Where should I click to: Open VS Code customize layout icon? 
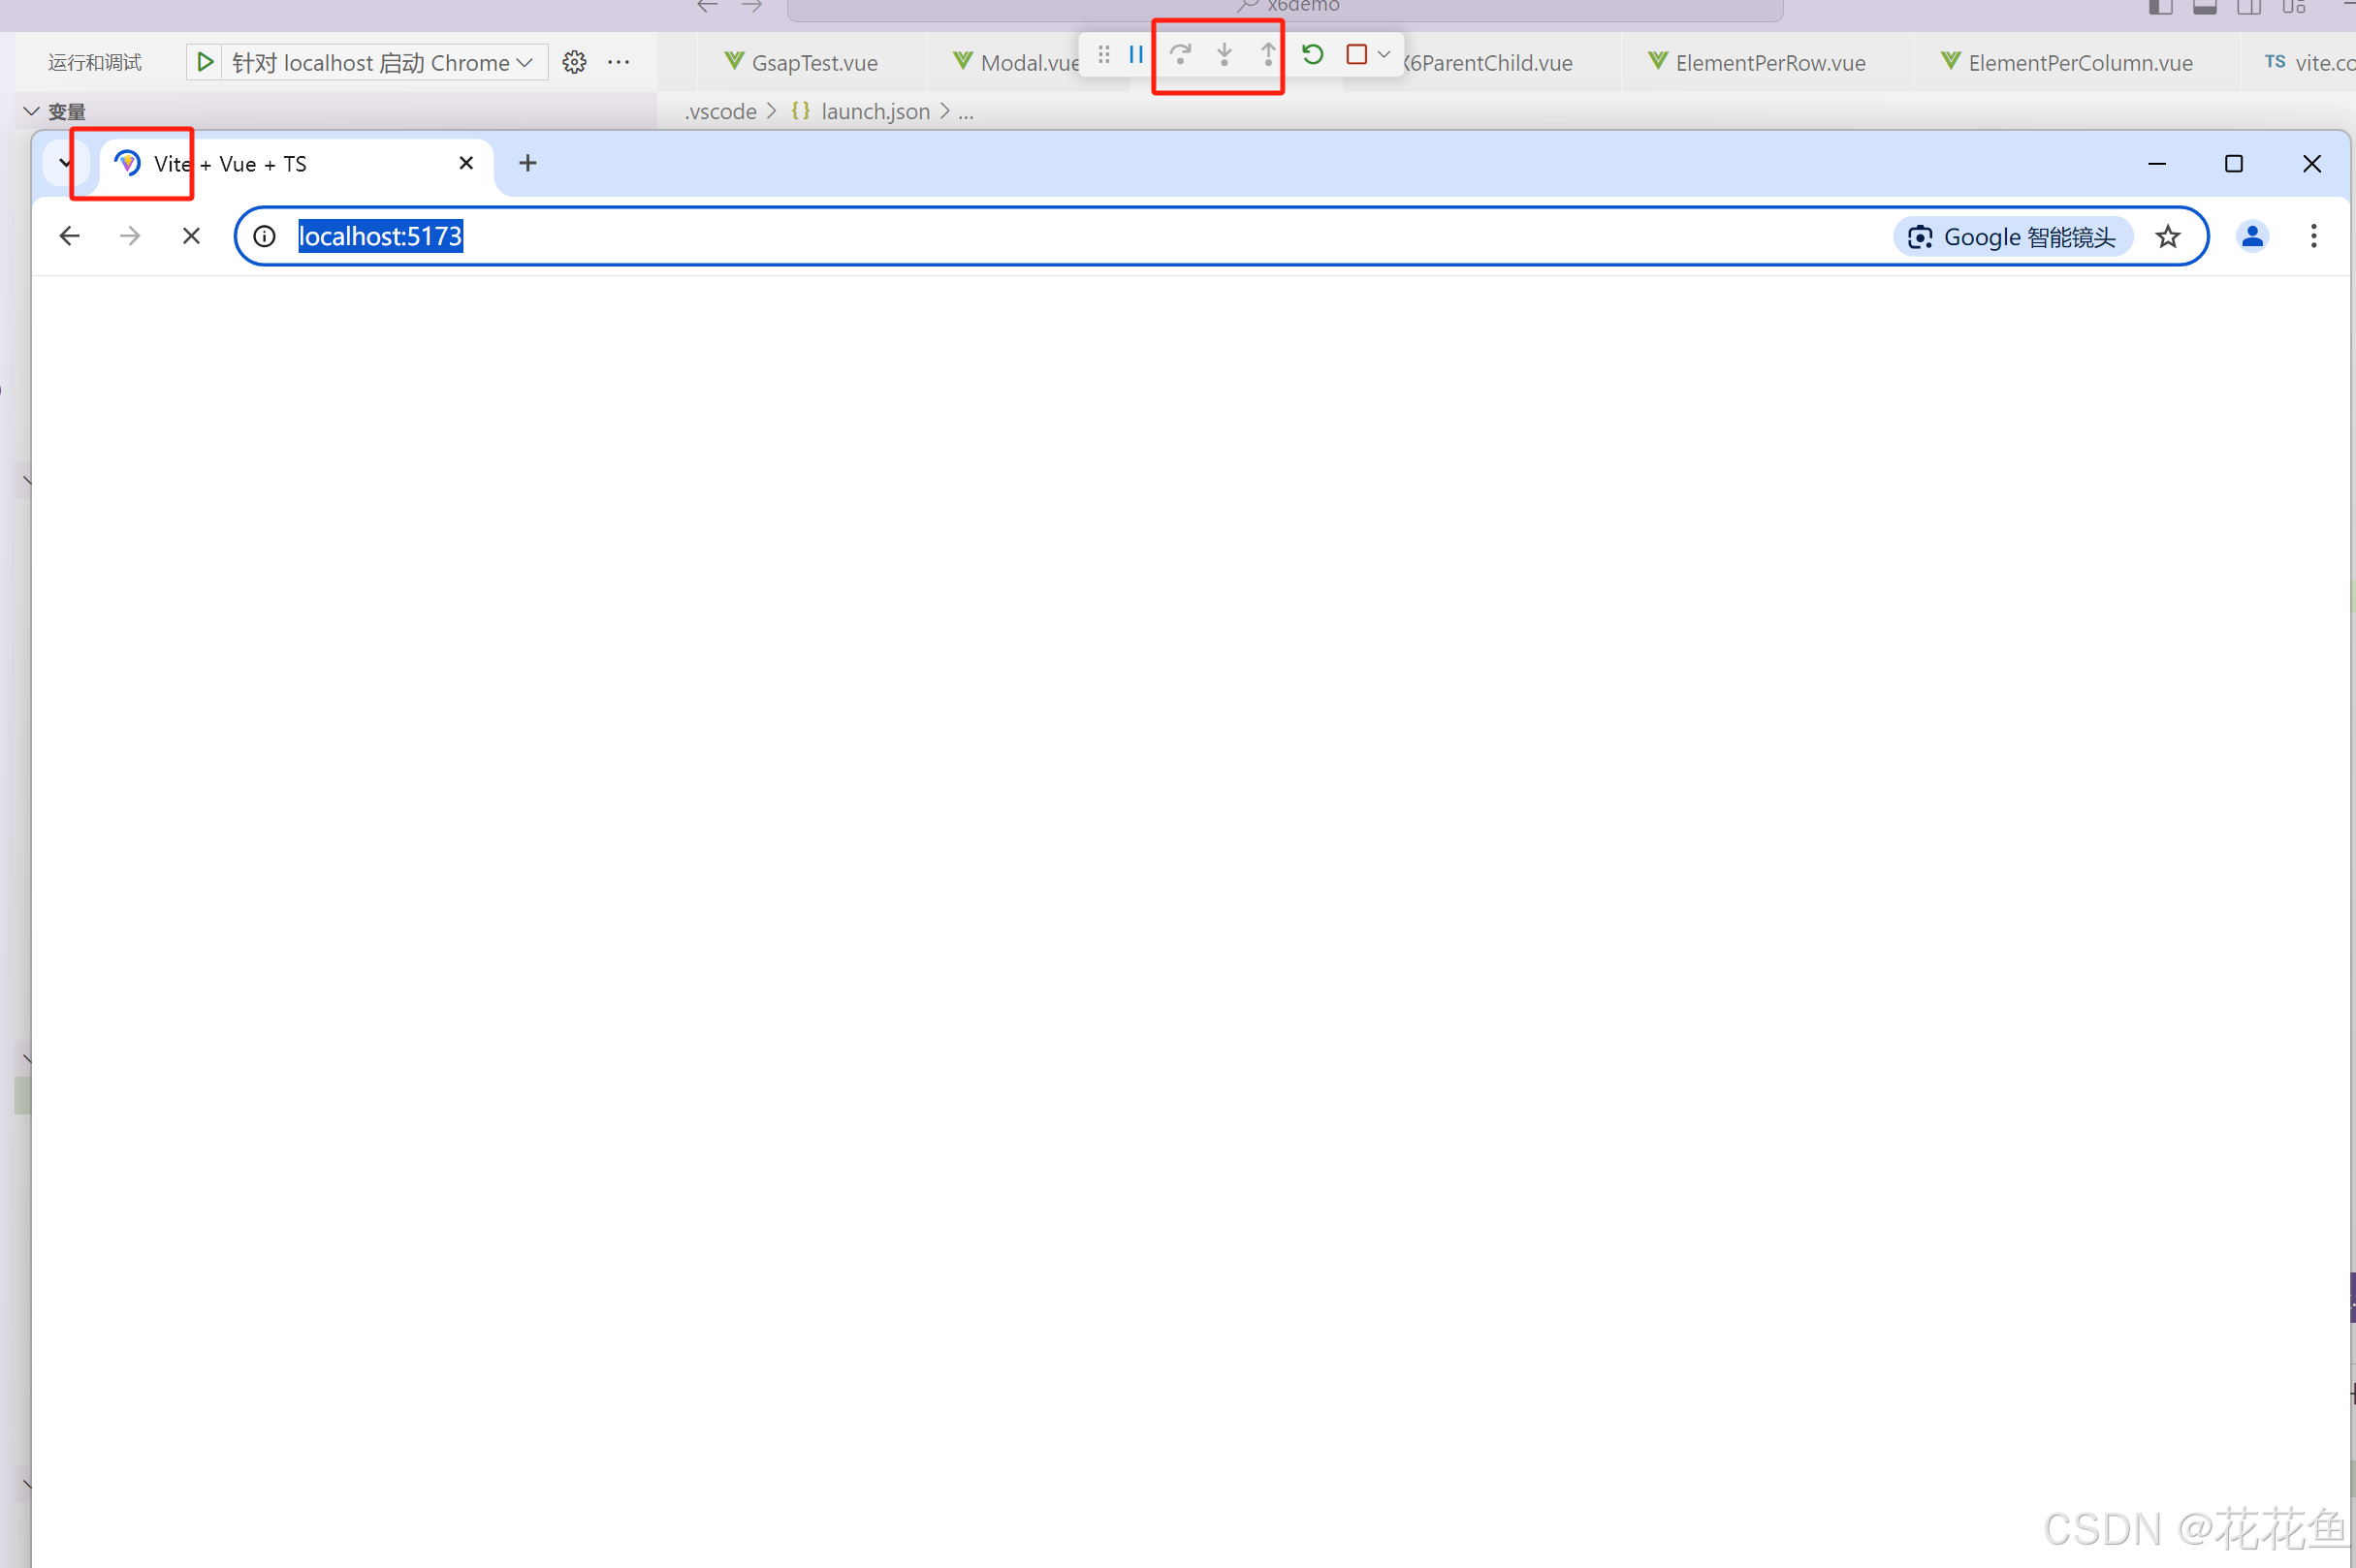[x=2294, y=7]
